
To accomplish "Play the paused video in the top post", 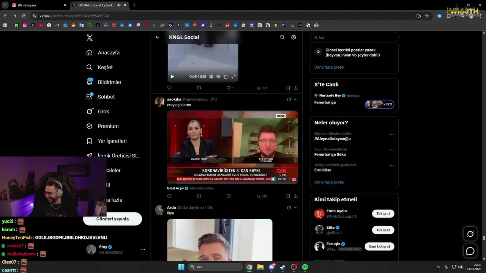I will [x=172, y=77].
